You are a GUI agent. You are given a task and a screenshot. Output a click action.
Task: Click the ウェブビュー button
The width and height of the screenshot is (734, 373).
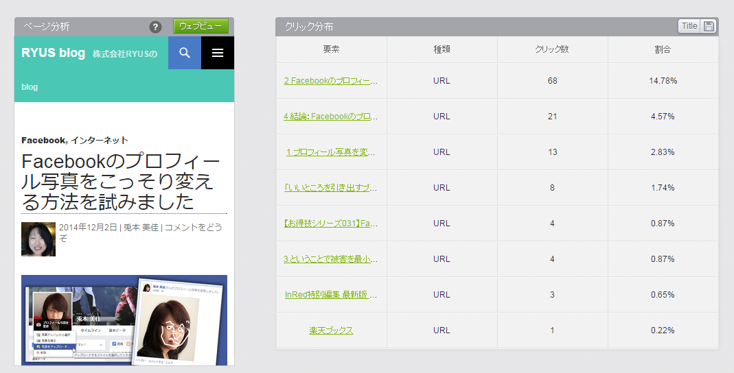[200, 26]
